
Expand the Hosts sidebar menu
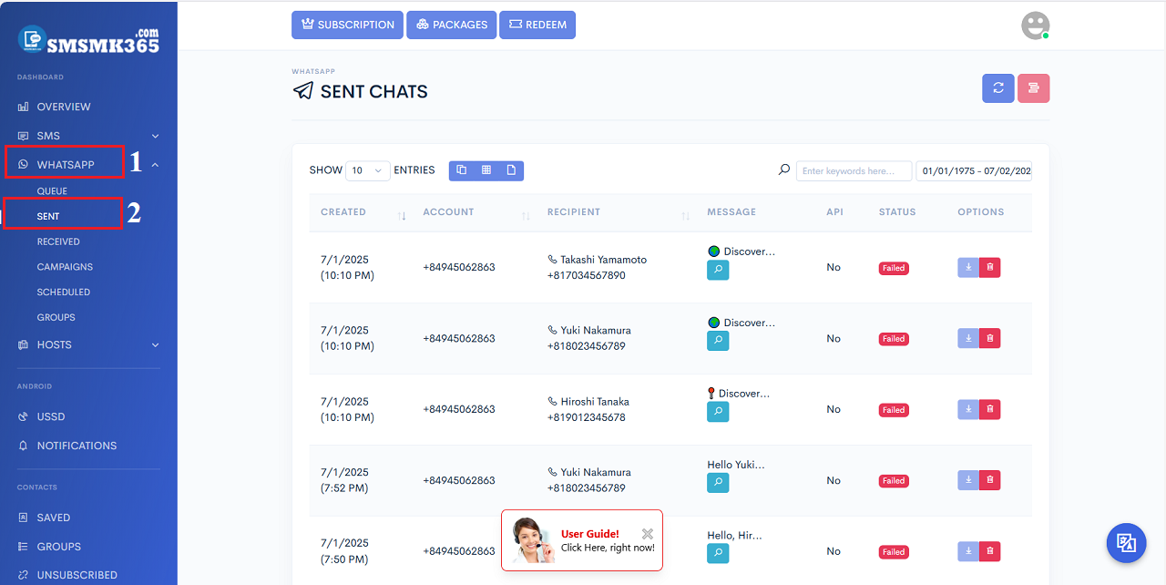coord(88,344)
